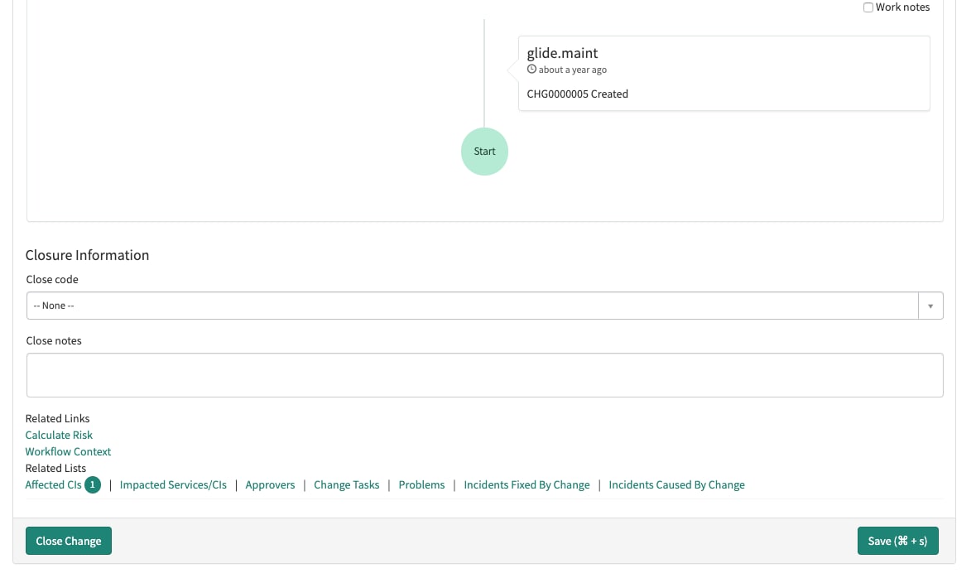Select the Start workflow node

(484, 151)
